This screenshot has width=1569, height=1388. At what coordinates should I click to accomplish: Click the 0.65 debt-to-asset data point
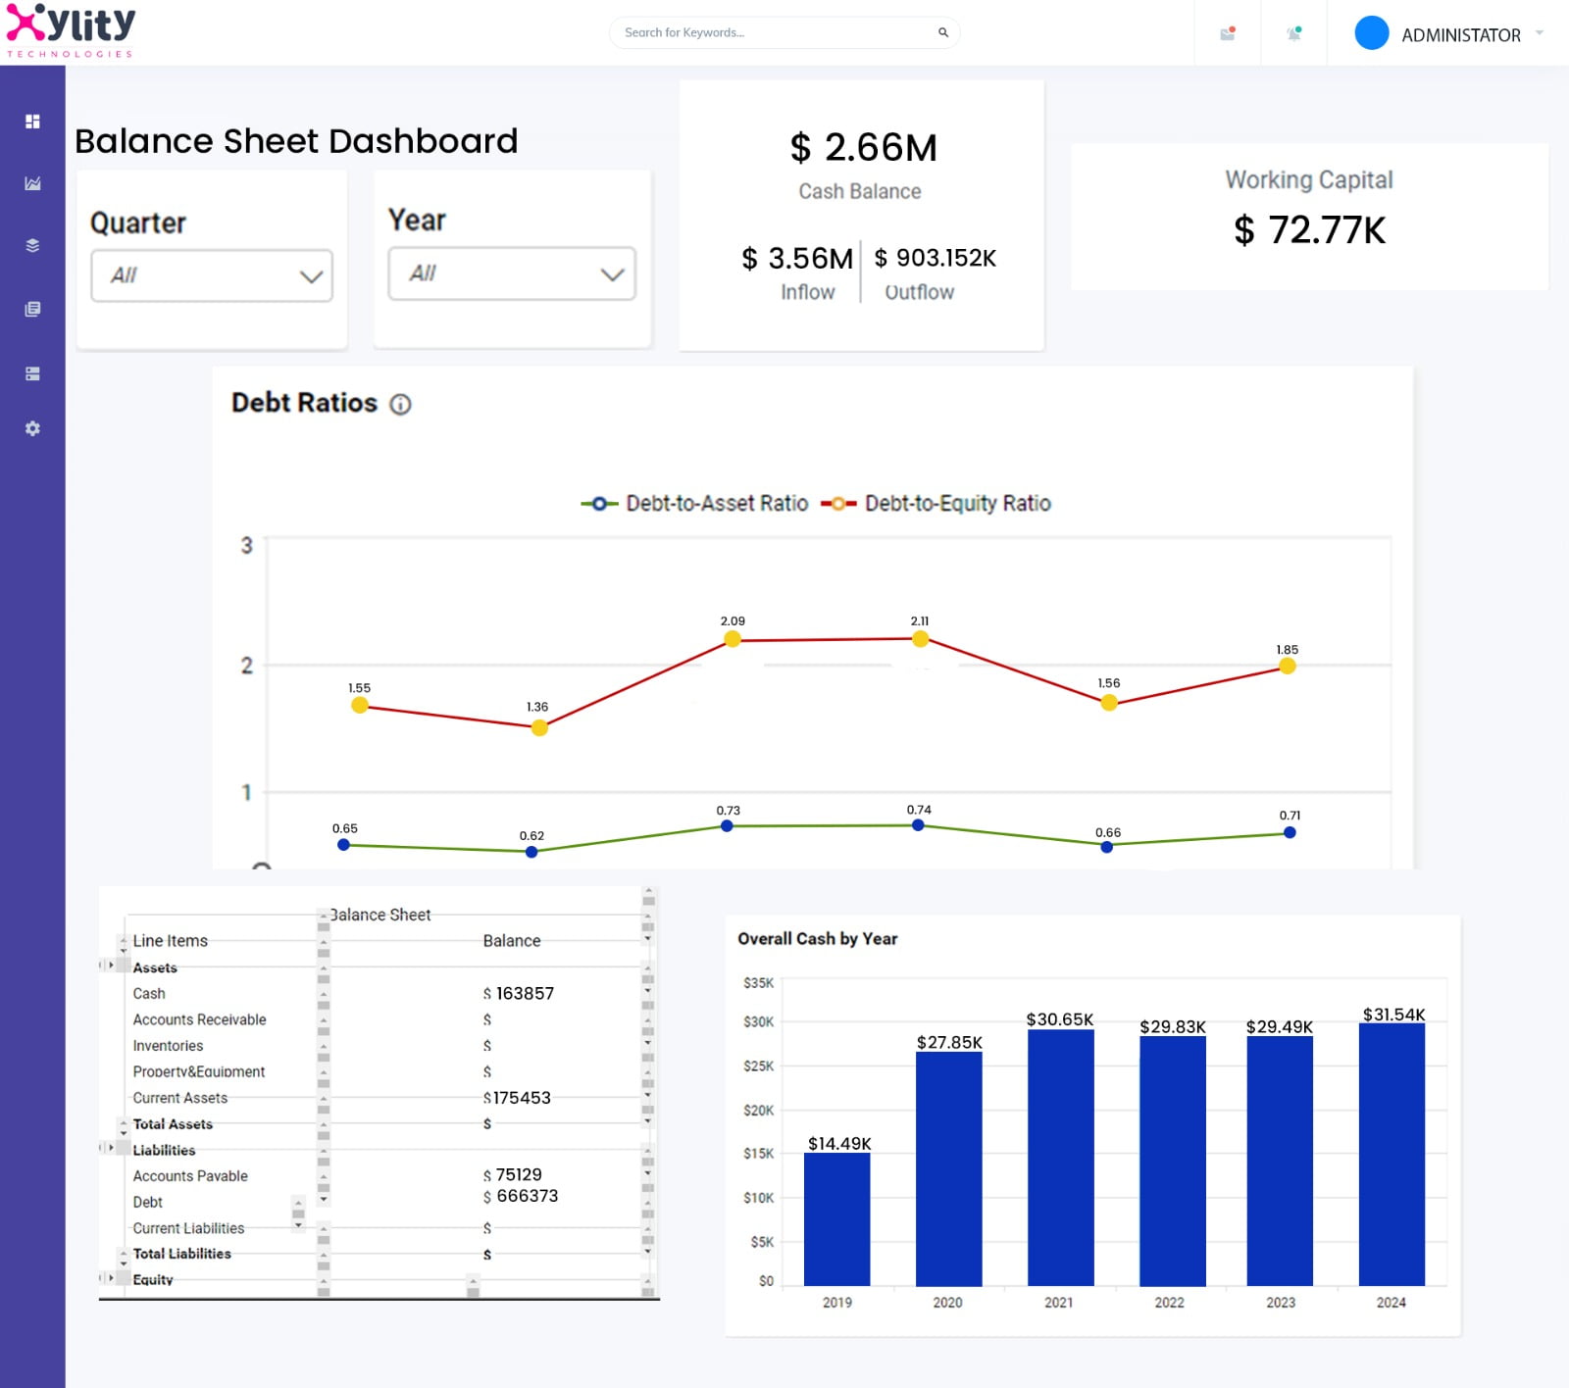click(x=343, y=845)
